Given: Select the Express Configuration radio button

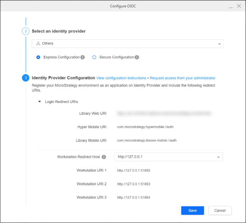Looking at the screenshot, I should [38, 57].
